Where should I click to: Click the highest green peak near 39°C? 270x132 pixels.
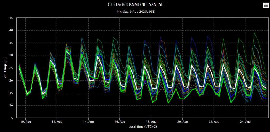[254, 33]
